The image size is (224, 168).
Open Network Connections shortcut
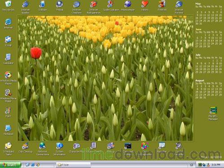click(43, 149)
